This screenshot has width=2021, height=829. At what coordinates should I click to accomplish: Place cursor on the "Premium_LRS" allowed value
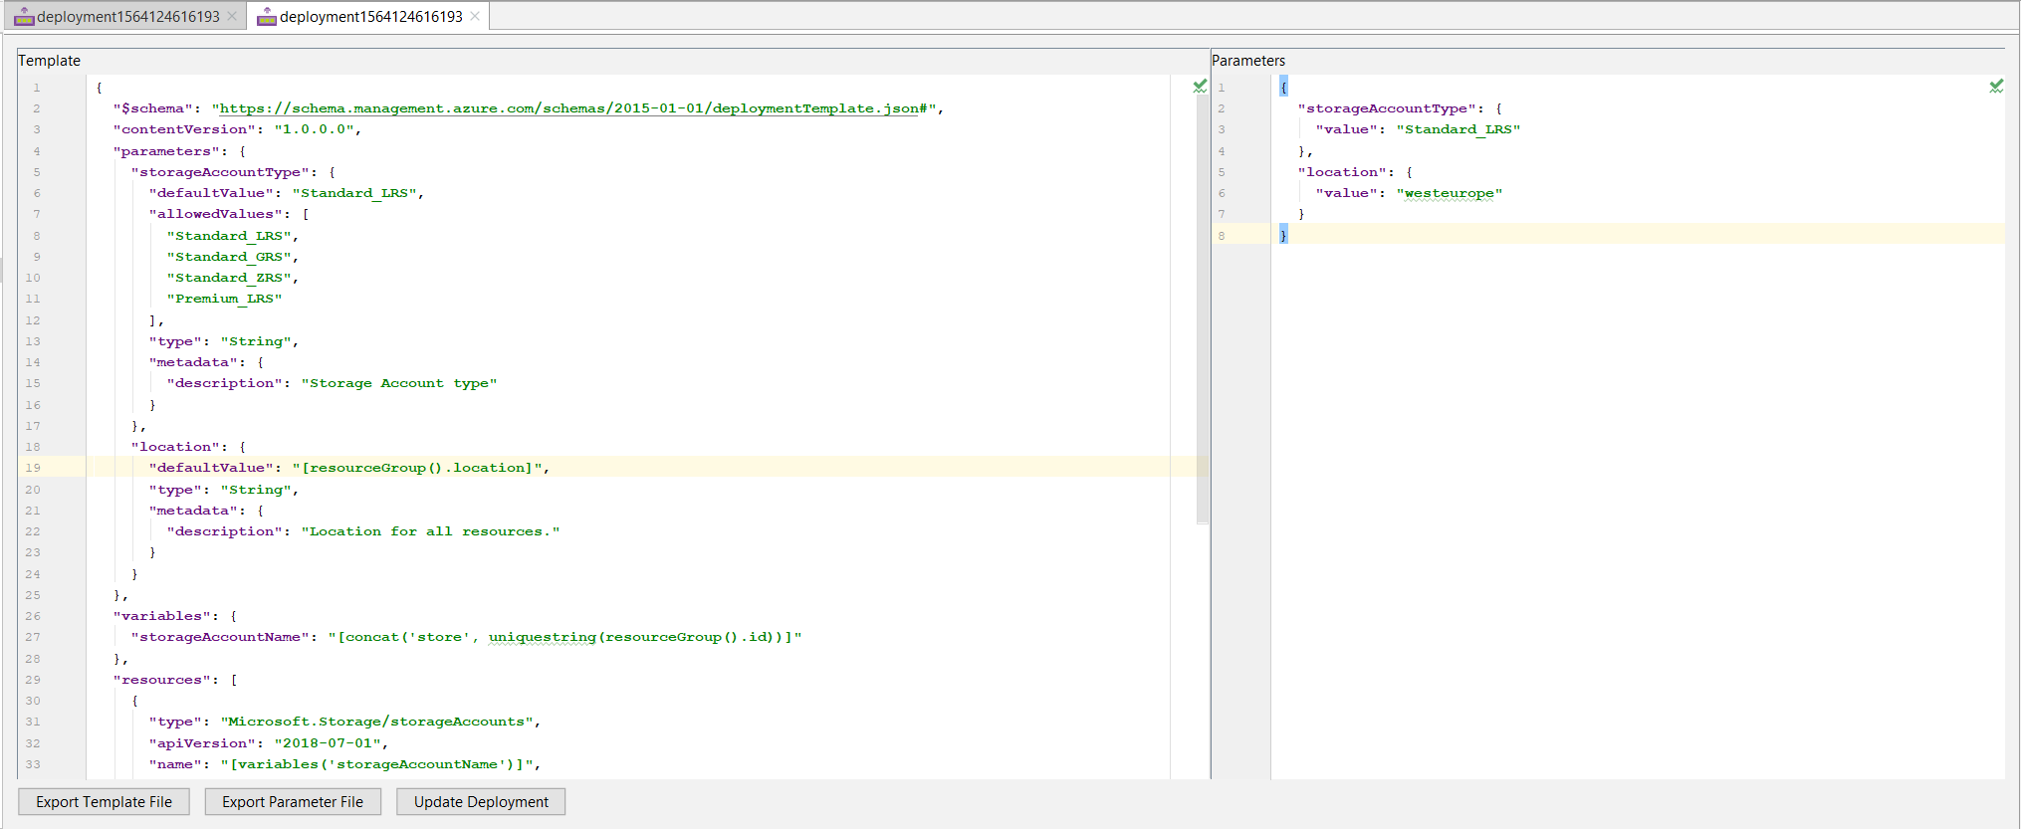pos(224,299)
